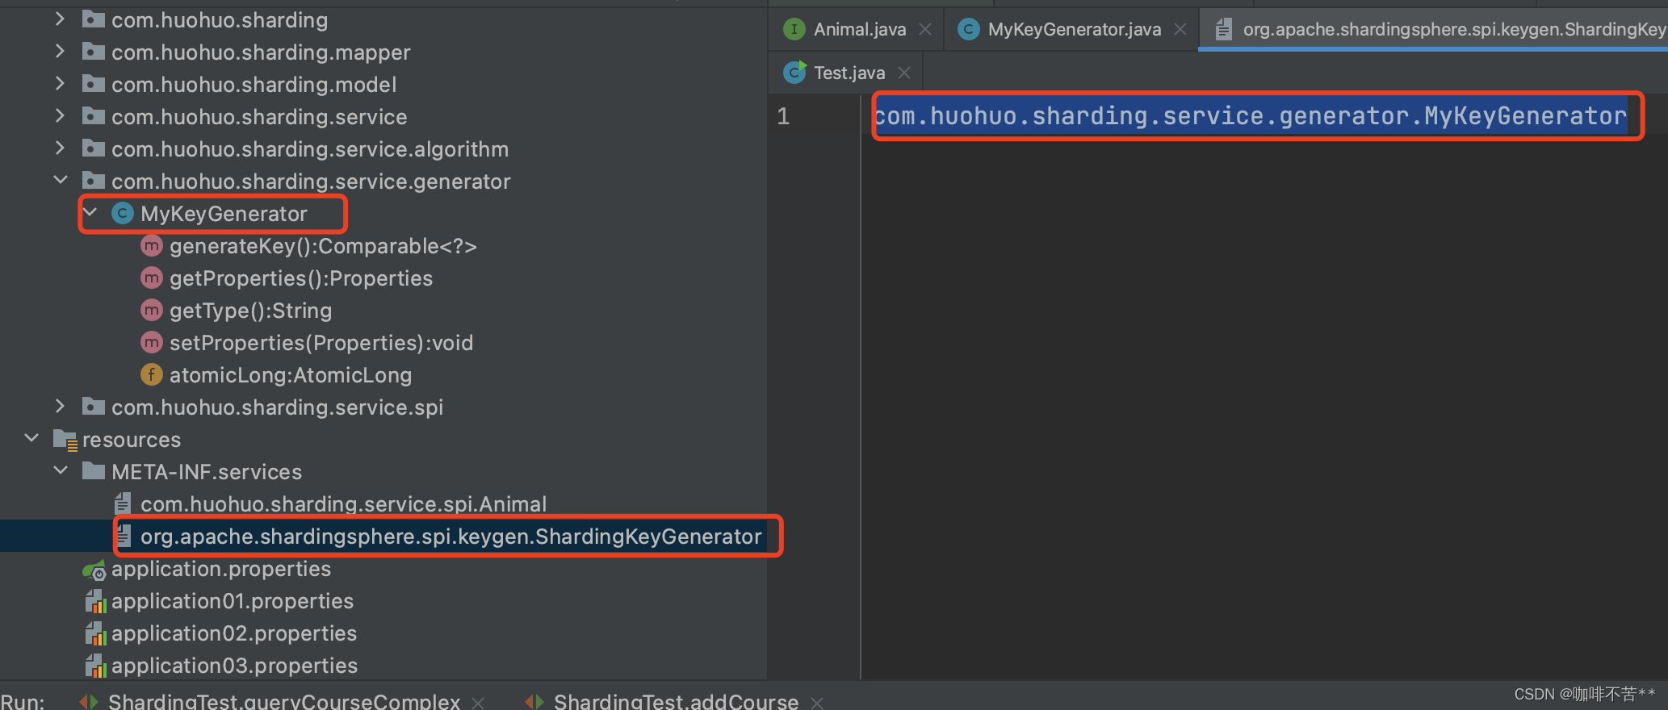Click the ShardingTest.queryCourseComplex run icon
The width and height of the screenshot is (1668, 710).
pos(89,701)
